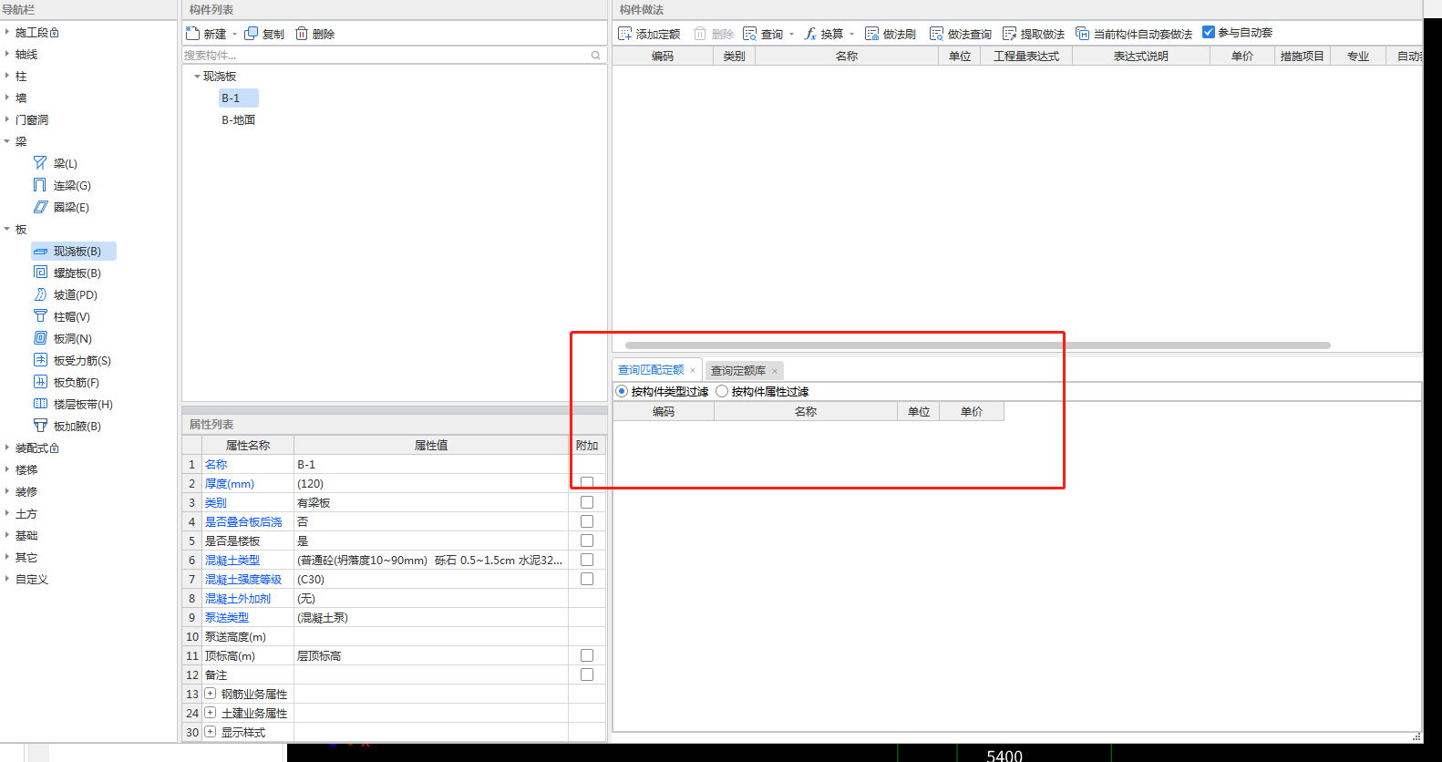Check 附加 box for 是否叠合板后浇 row
Viewport: 1442px width, 762px height.
coord(587,521)
